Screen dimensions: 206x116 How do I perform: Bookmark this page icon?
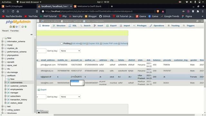[37, 11]
